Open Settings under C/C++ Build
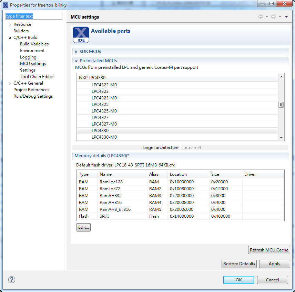 coord(28,70)
